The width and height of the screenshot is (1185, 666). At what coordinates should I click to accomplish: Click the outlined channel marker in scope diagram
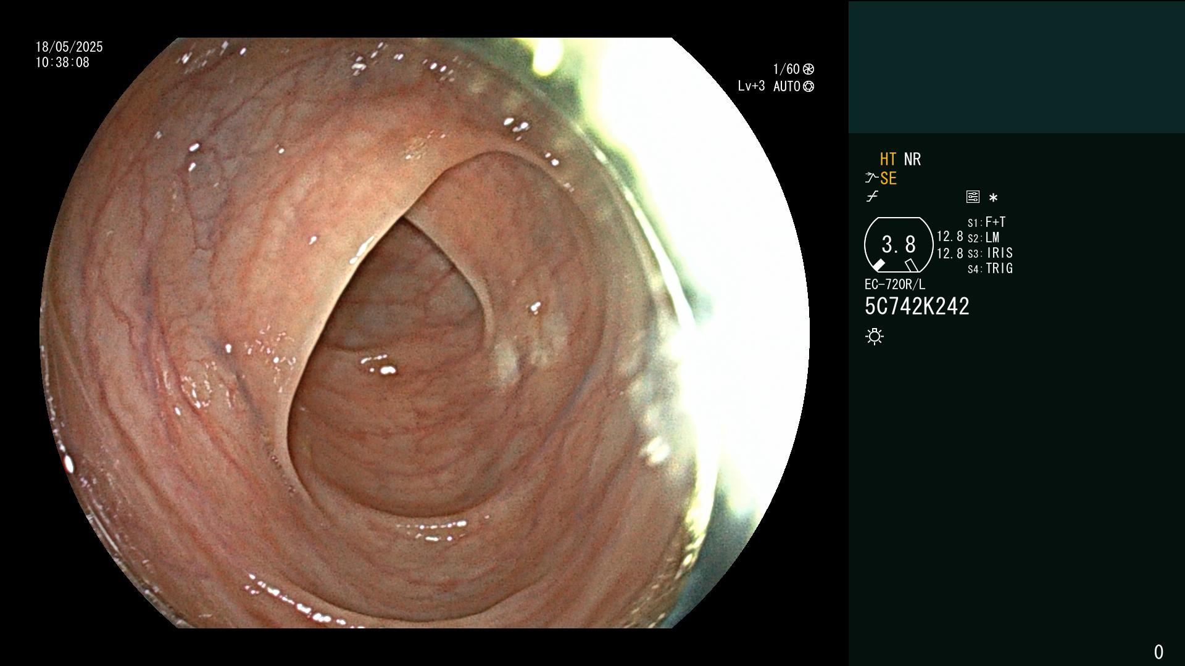(x=912, y=265)
